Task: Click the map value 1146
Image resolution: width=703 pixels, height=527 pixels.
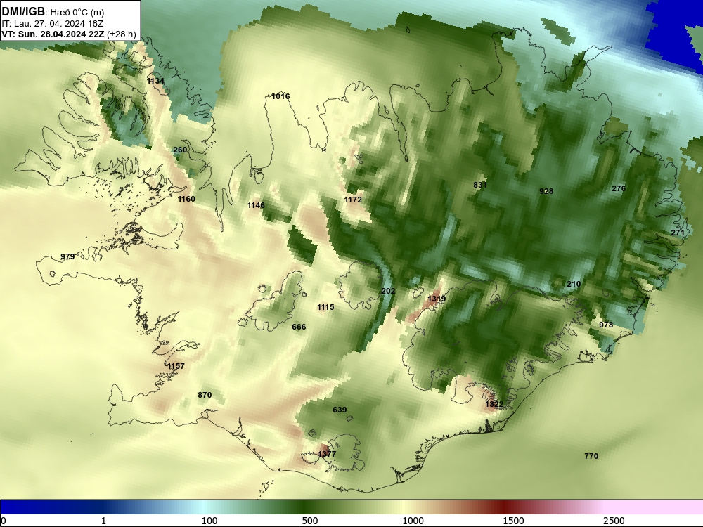Action: [256, 205]
